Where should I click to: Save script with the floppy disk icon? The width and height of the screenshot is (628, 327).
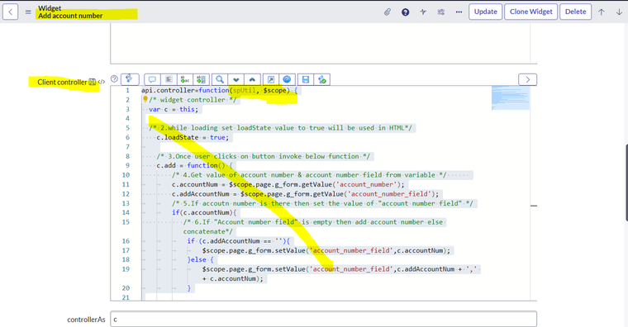(306, 79)
